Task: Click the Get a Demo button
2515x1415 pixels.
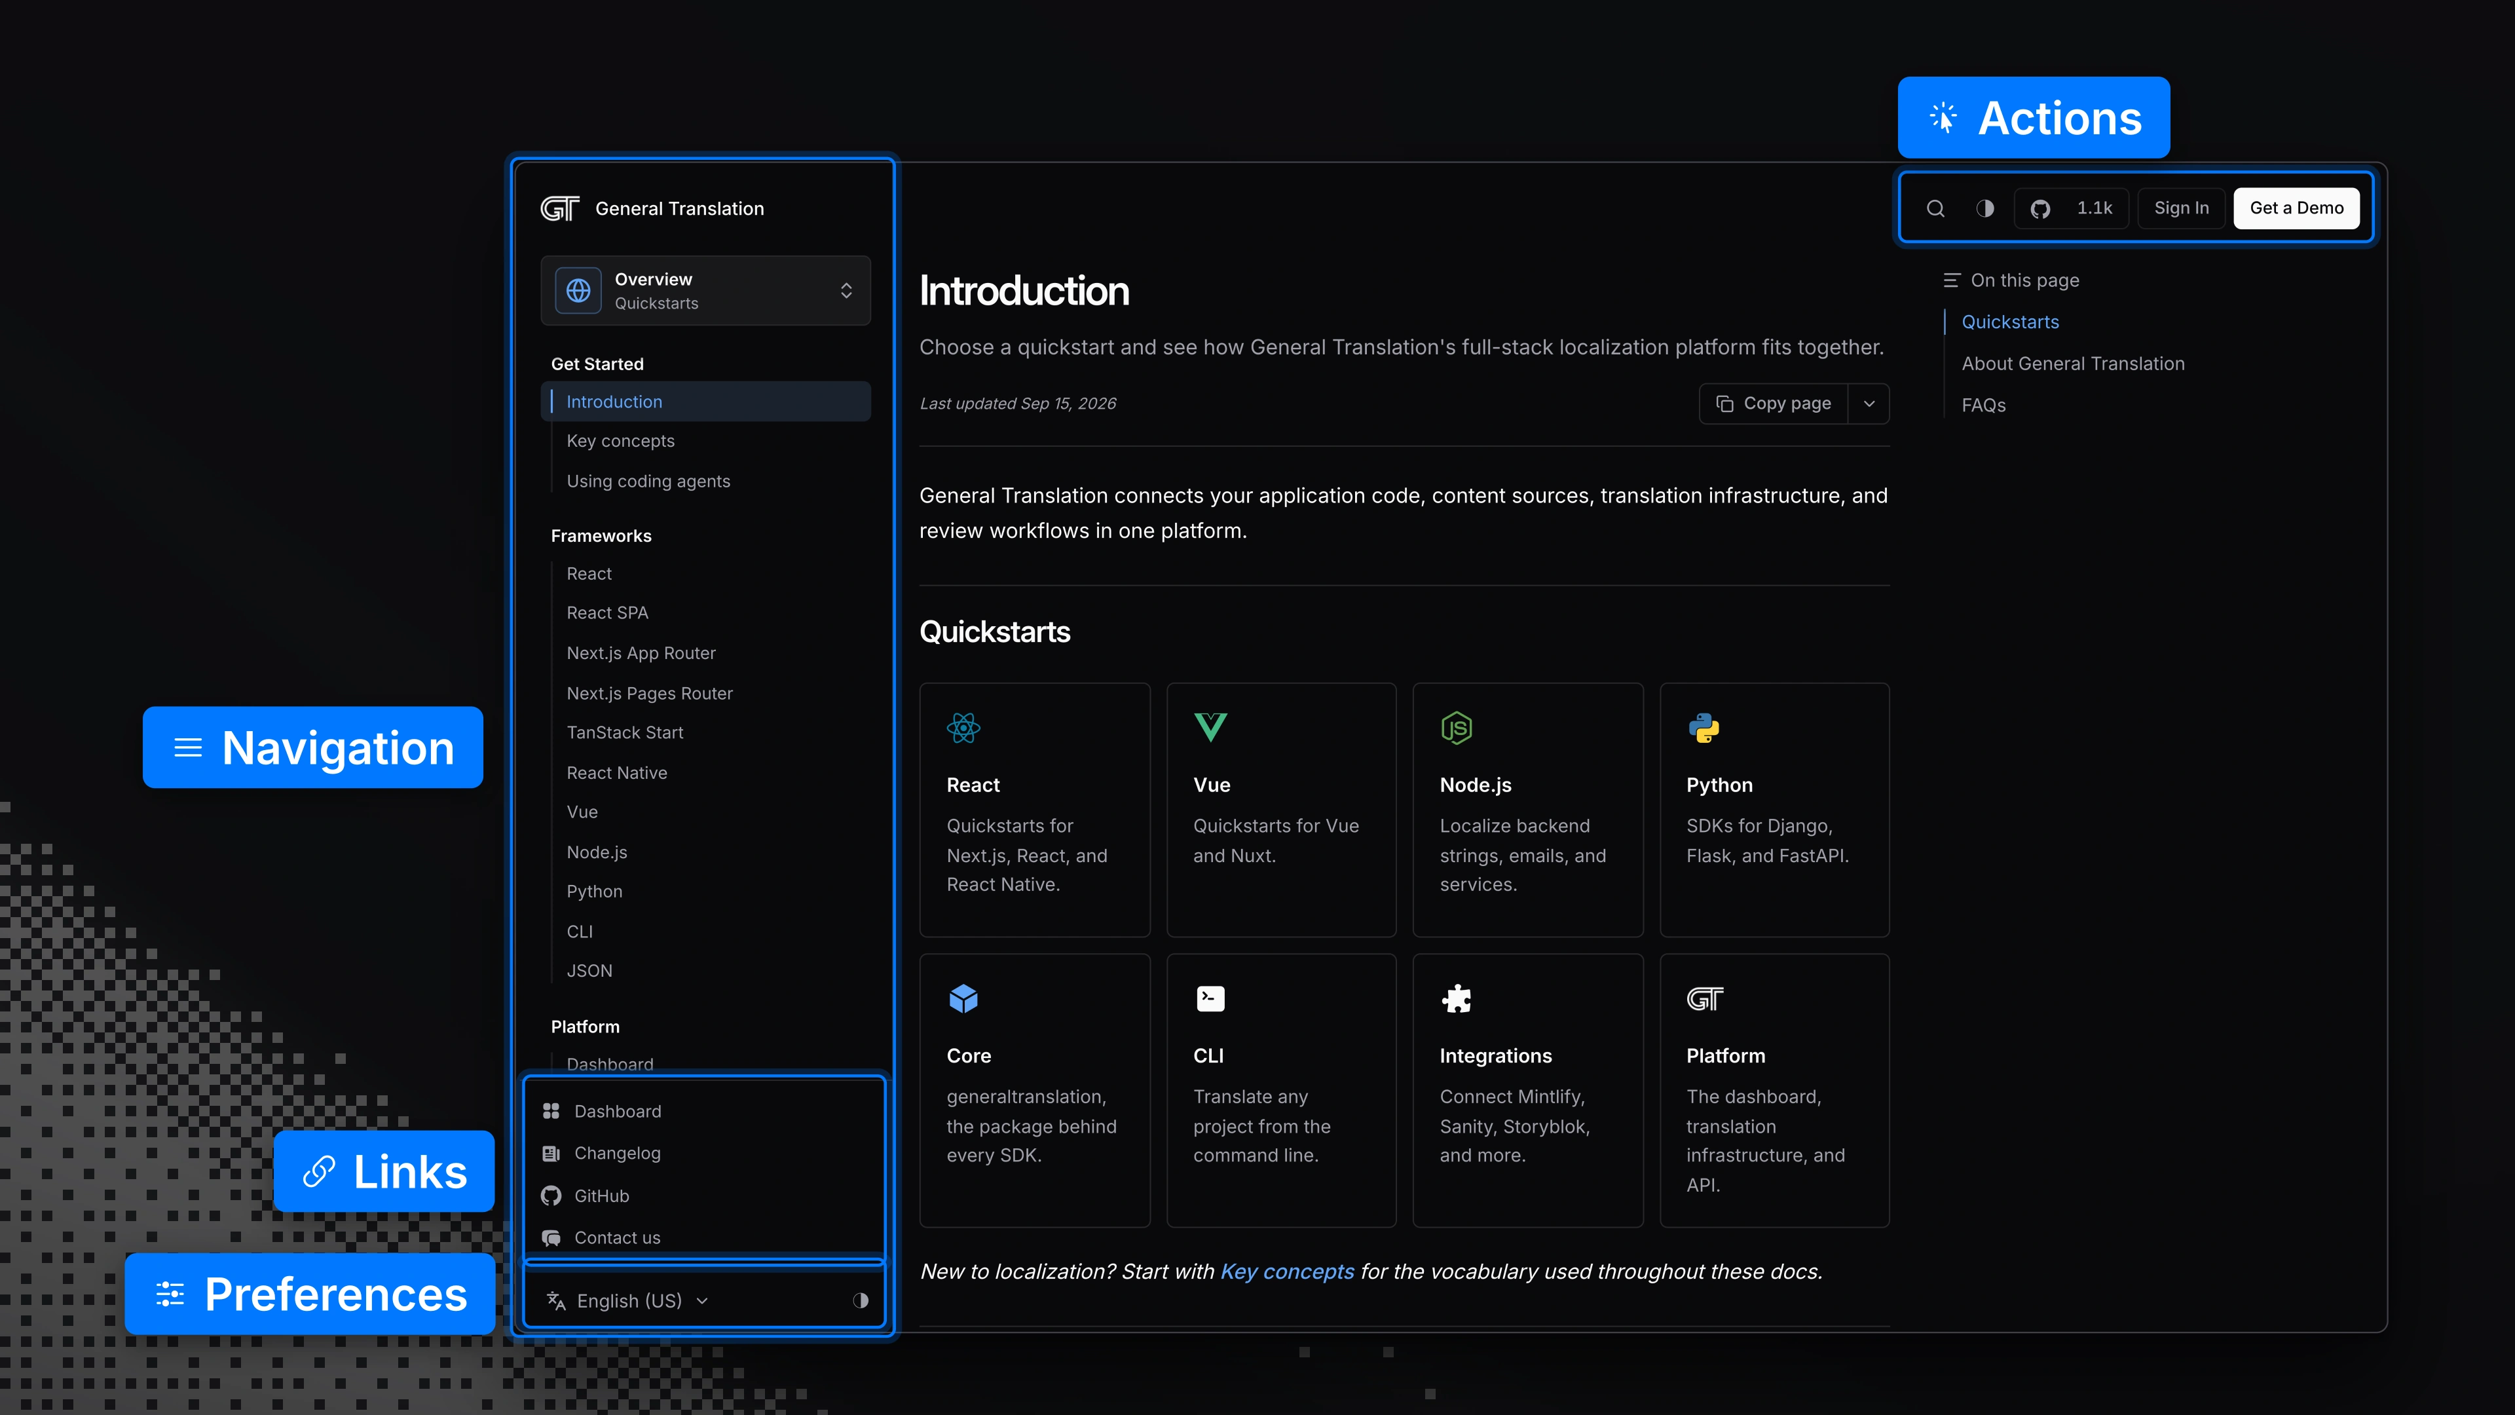Action: tap(2296, 208)
